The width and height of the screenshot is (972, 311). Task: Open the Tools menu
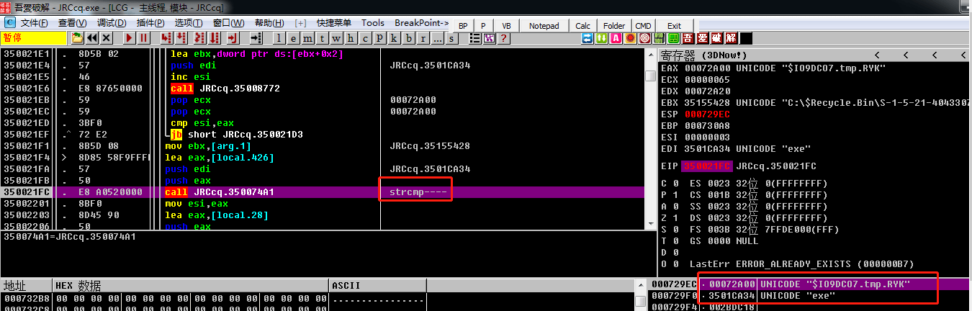pos(373,23)
